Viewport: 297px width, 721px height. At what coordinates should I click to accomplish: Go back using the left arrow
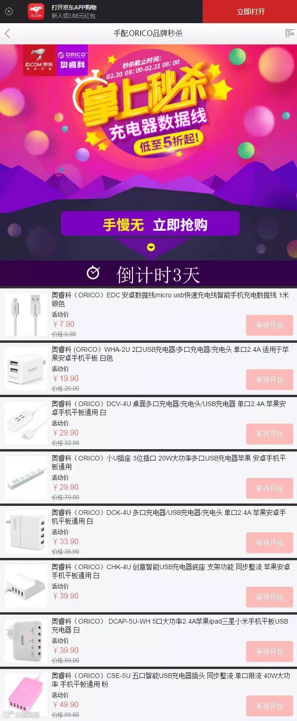click(7, 33)
